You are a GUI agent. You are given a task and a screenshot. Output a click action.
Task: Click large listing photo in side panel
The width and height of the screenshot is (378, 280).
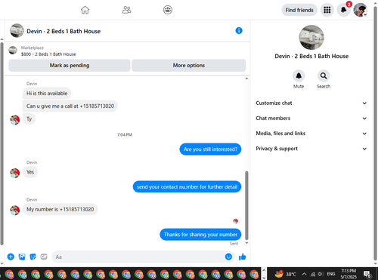[x=311, y=38]
